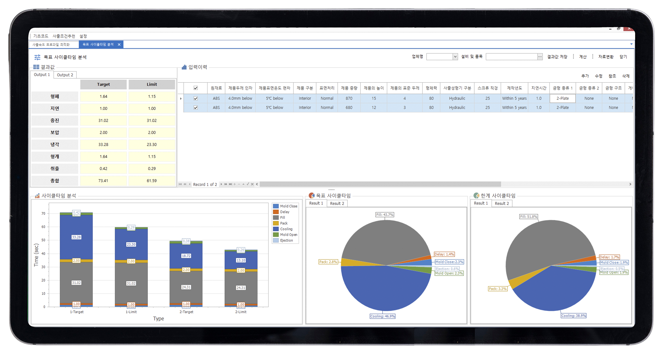Toggle the header select-all checkbox
Screen dimensions: 663x354
click(x=196, y=88)
